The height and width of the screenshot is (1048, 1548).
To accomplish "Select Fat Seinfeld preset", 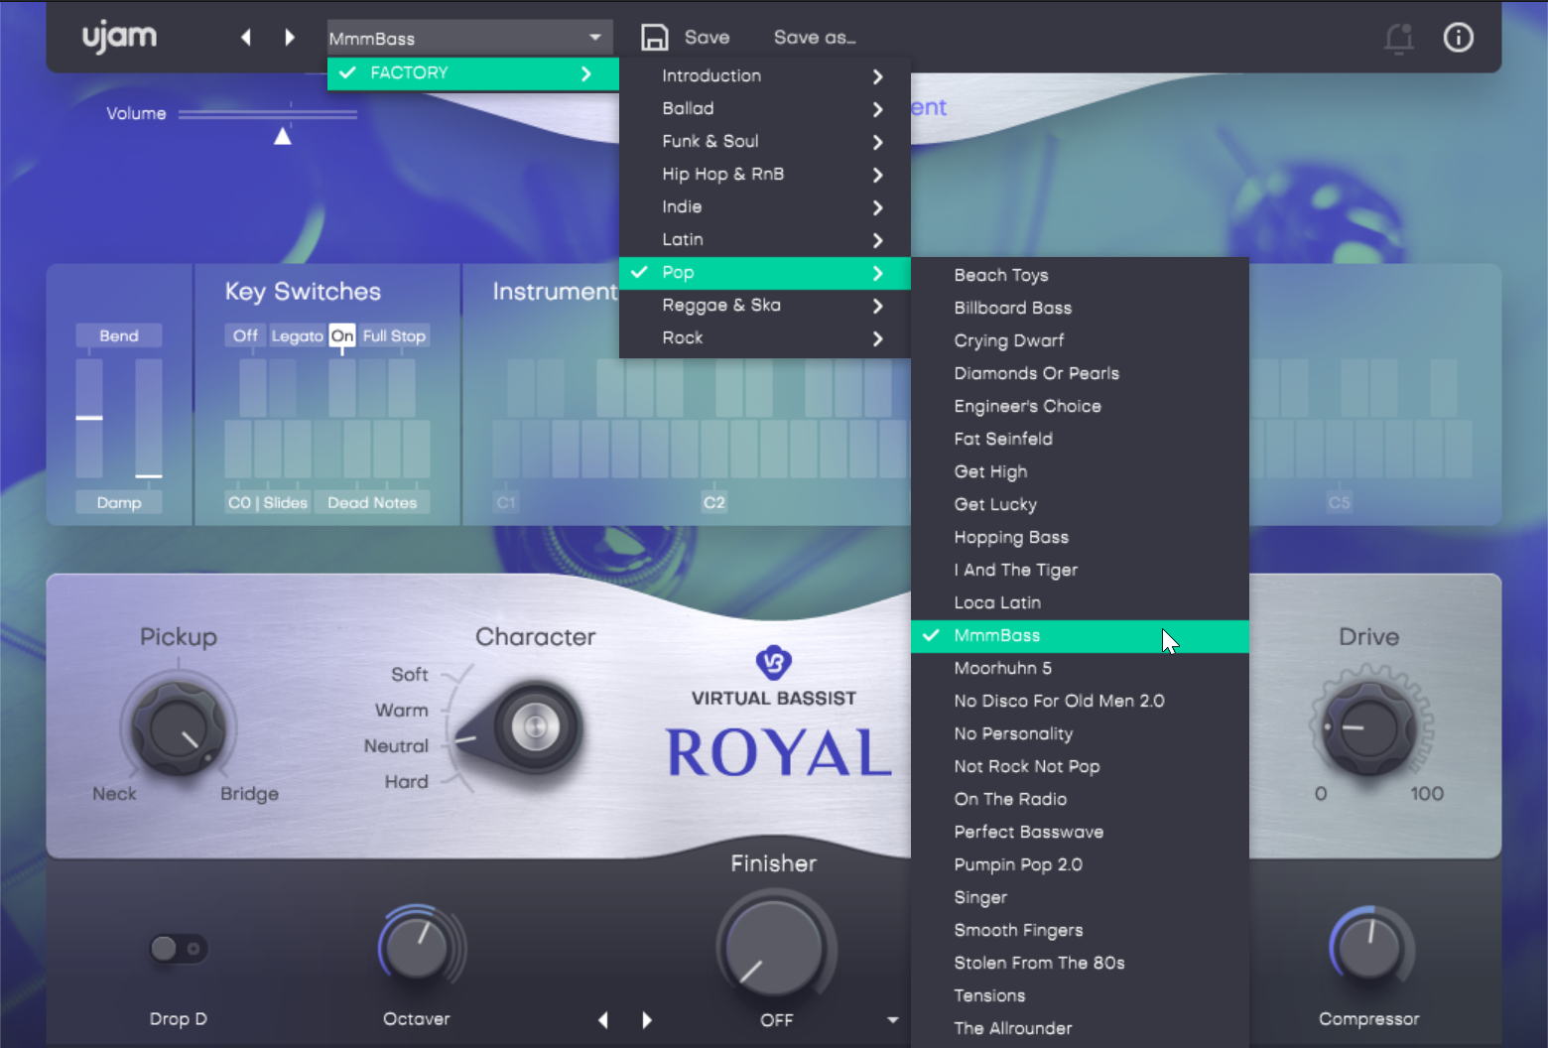I will coord(1080,440).
